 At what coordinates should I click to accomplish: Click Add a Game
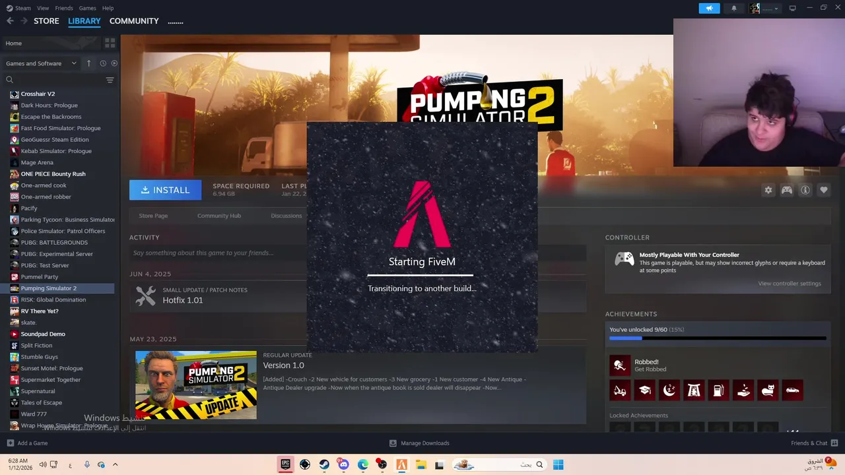[27, 443]
